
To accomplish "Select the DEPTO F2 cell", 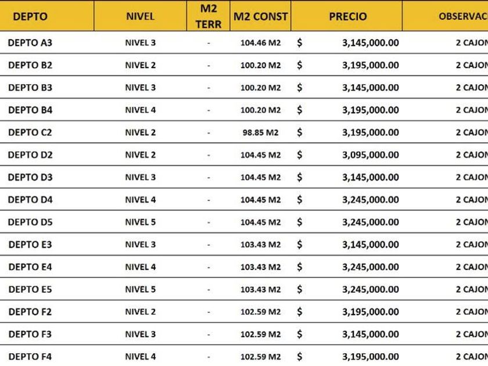I will [x=30, y=312].
